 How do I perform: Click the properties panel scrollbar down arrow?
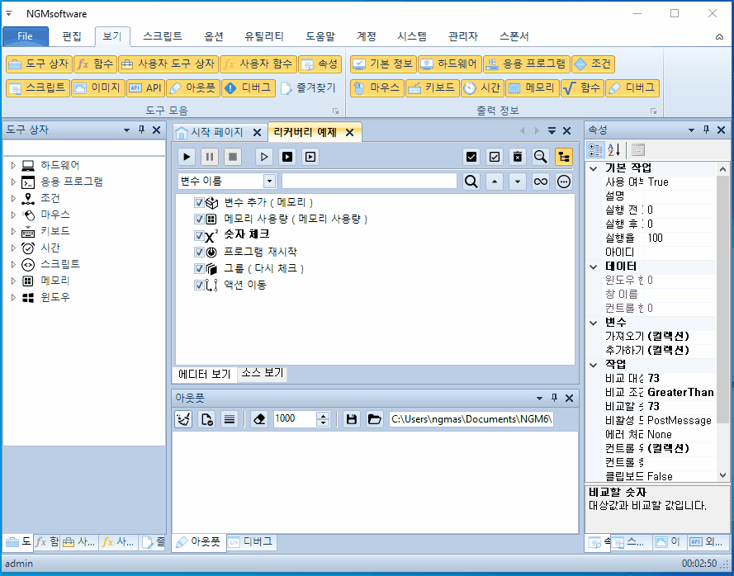tap(722, 475)
